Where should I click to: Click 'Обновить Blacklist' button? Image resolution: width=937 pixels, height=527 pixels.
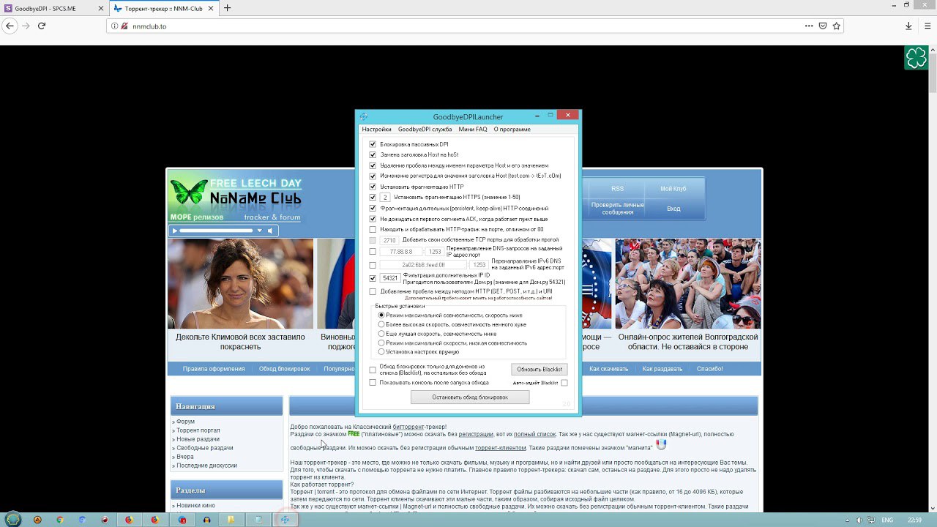coord(540,370)
